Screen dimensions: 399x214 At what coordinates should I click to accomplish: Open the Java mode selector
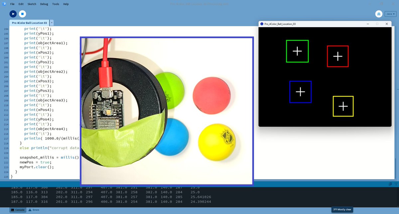(x=390, y=14)
